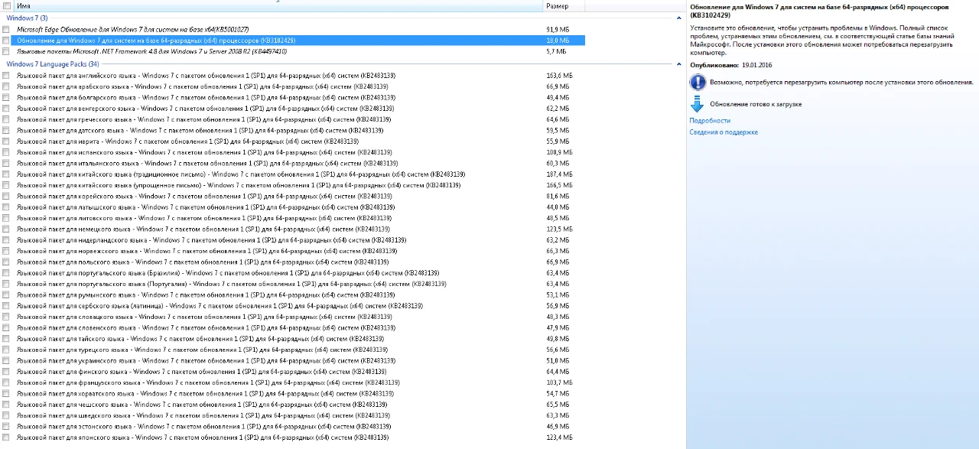Screen dimensions: 979x449
Task: Select the highlighted KB3102429 update row
Action: point(293,40)
